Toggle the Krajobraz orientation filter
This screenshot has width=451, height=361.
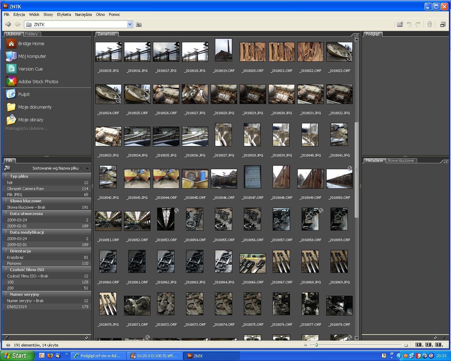(16, 257)
